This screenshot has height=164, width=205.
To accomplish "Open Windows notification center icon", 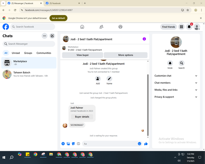I will pos(200,157).
